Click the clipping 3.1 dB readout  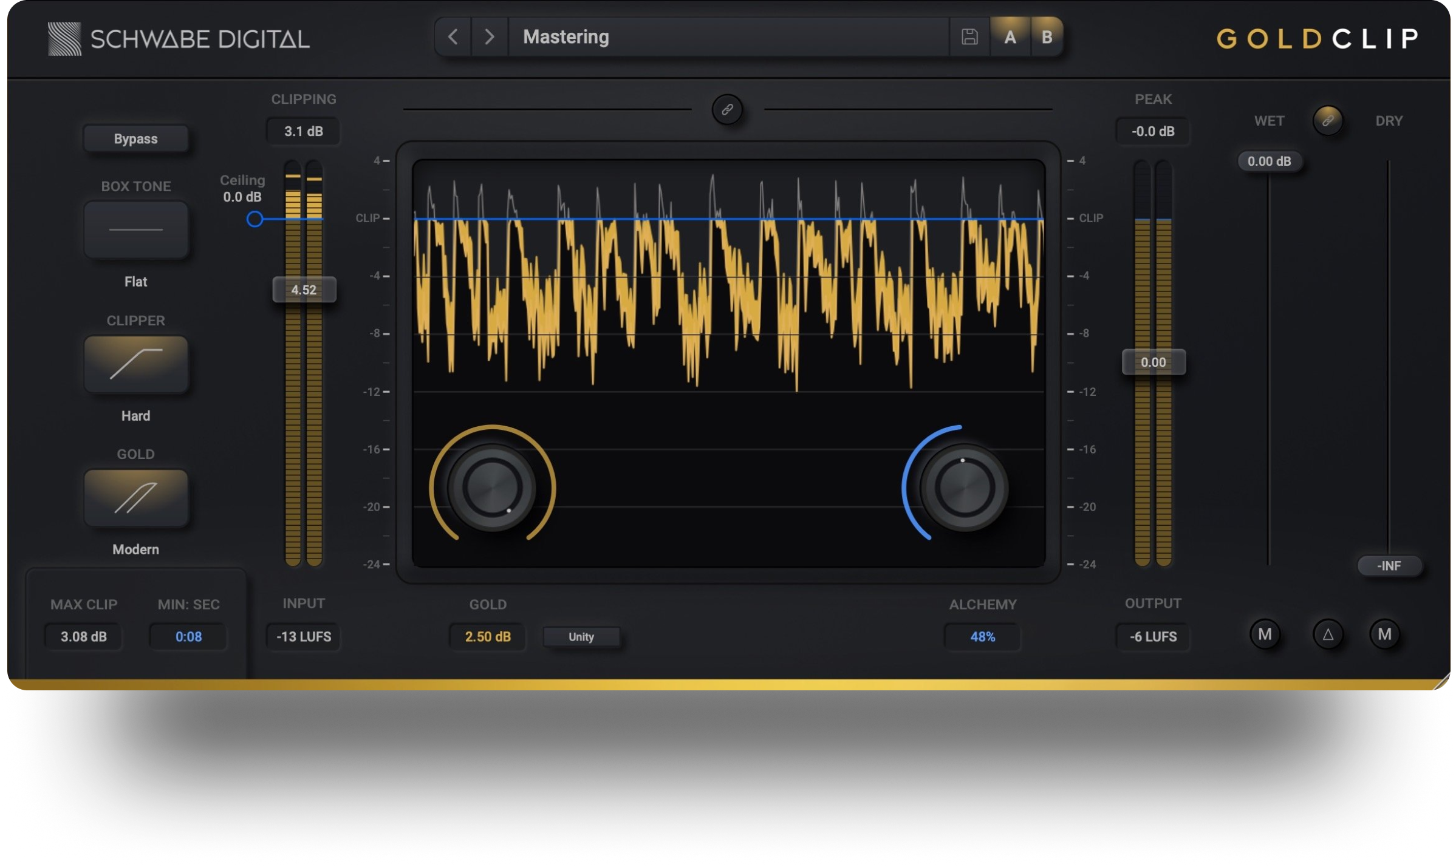tap(303, 131)
